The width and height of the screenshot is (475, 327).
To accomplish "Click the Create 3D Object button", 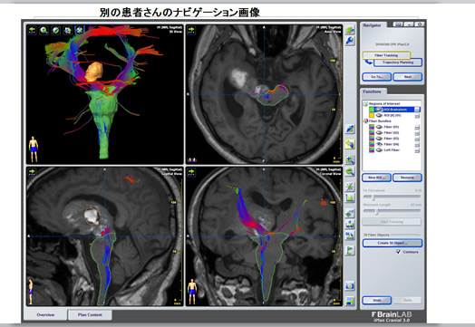I will click(393, 243).
